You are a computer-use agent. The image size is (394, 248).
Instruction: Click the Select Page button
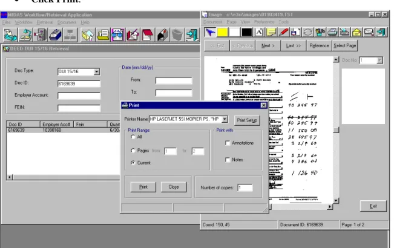pos(345,46)
